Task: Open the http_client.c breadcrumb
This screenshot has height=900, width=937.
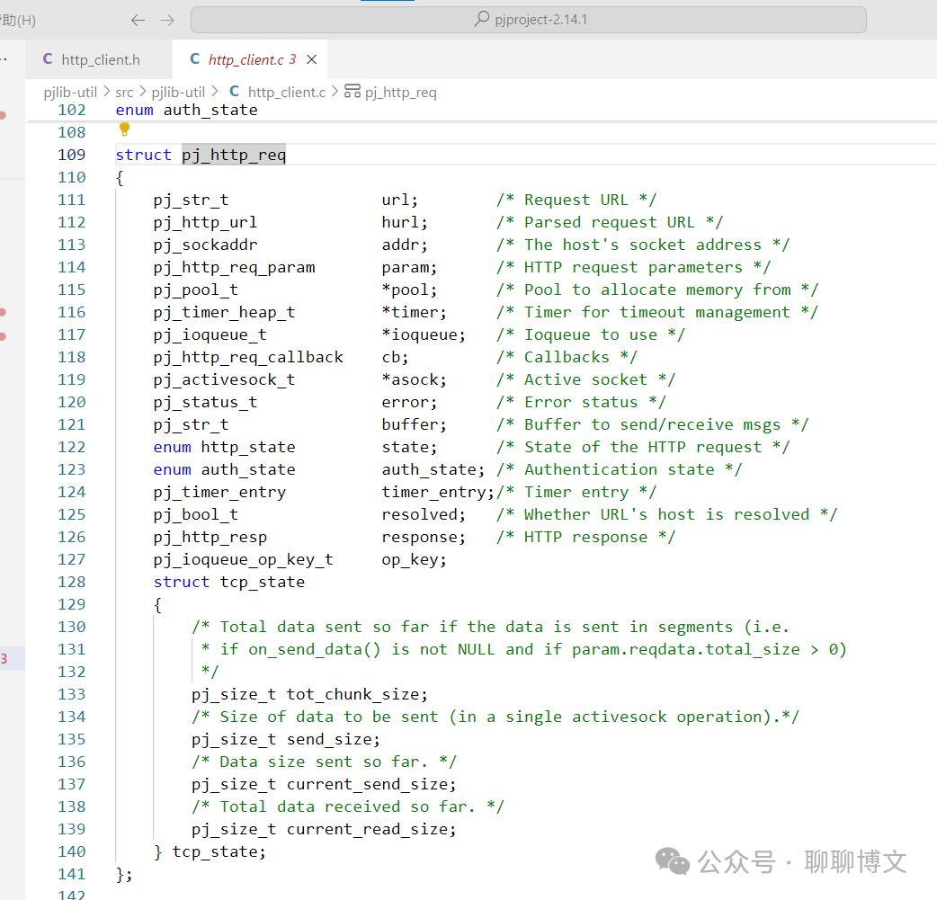Action: 287,92
